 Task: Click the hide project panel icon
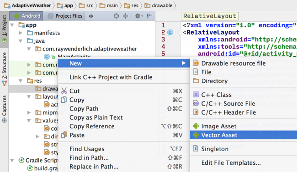(149, 16)
